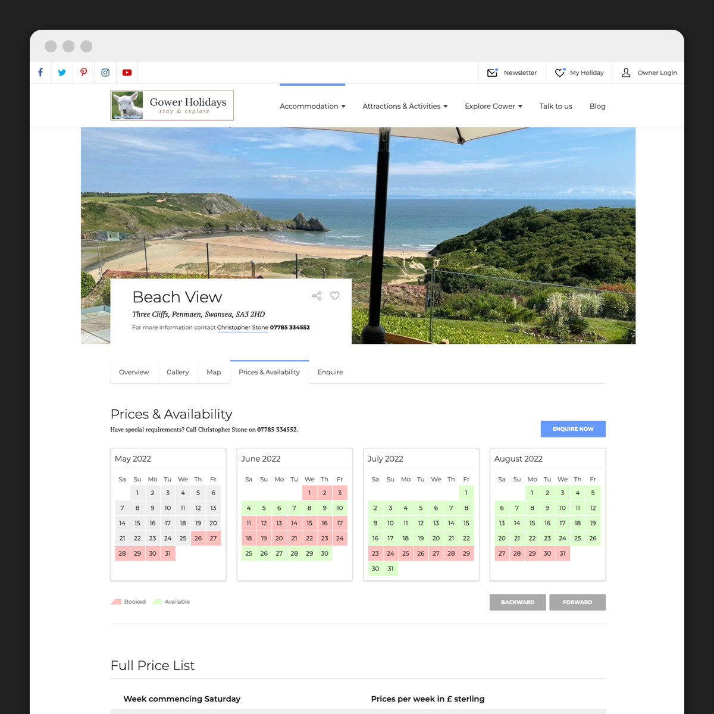Select July 23 in July 2022 calendar

[375, 553]
